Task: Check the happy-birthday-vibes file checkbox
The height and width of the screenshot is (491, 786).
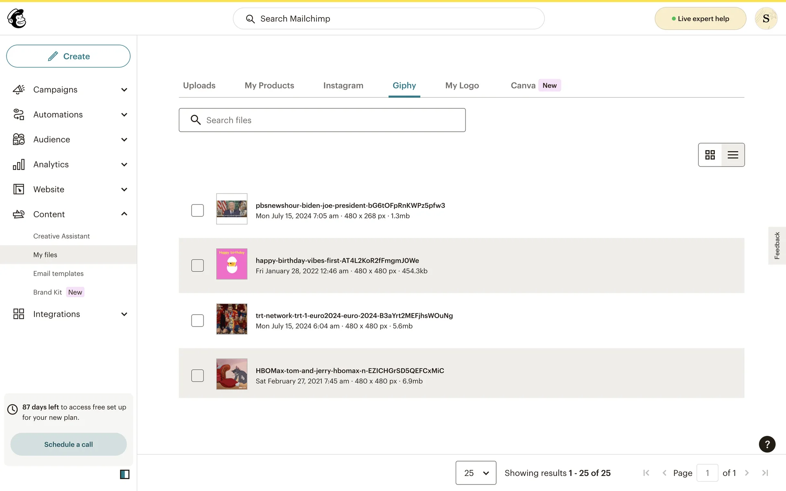Action: tap(197, 266)
